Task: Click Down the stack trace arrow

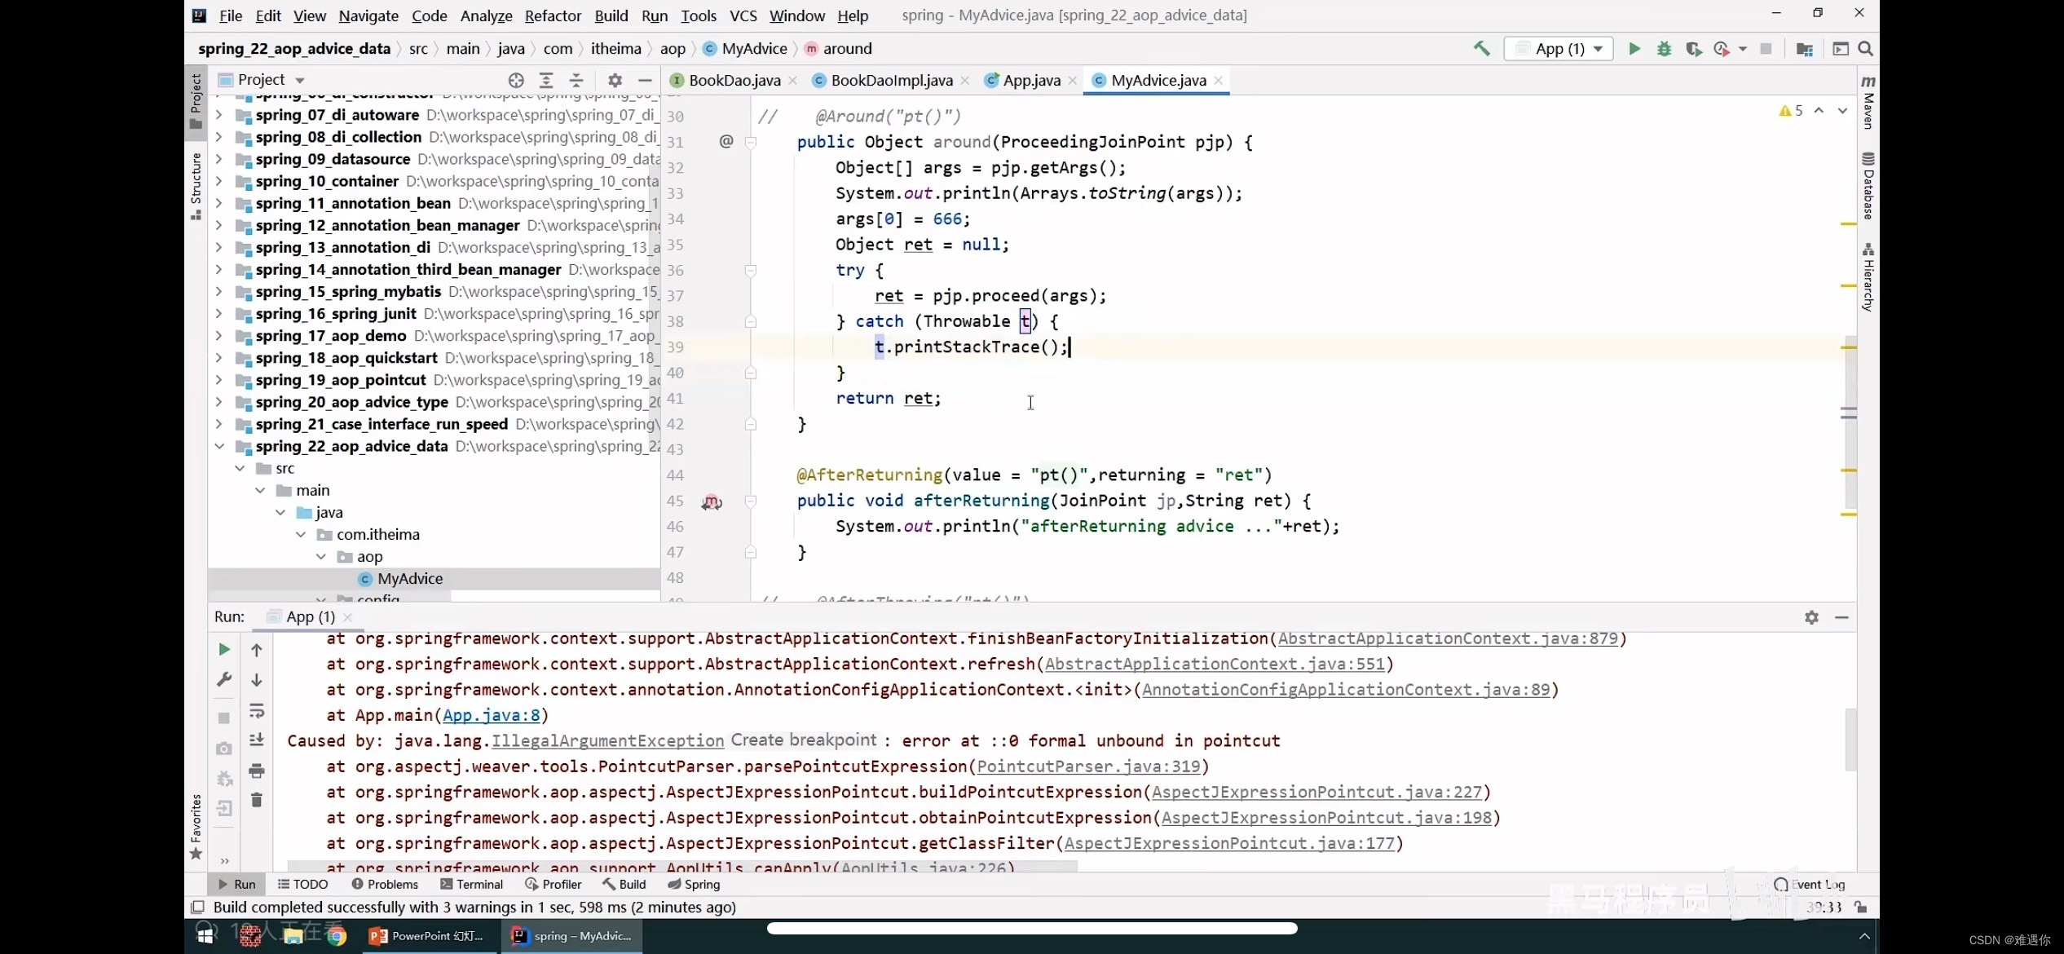Action: click(x=257, y=680)
